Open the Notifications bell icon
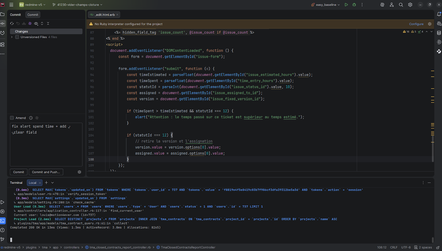Image resolution: width=442 pixels, height=251 pixels. tap(439, 14)
